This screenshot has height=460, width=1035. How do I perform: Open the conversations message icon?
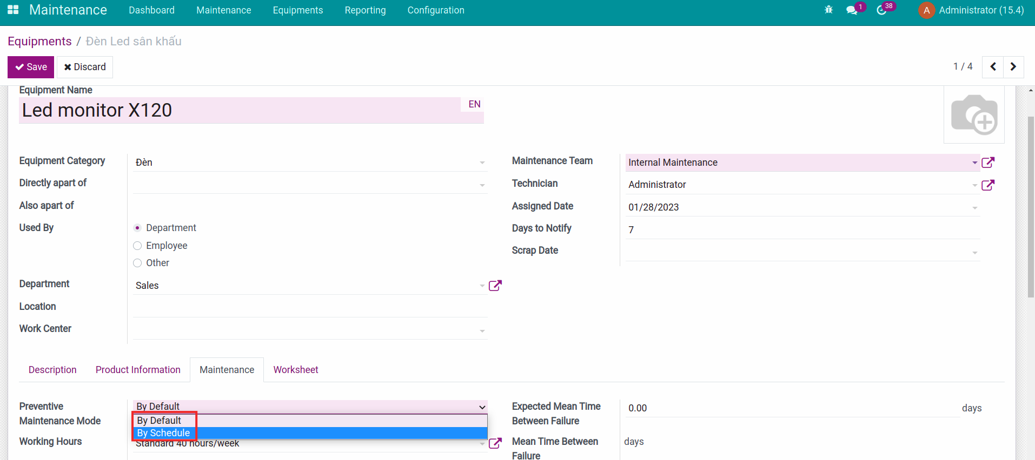(x=852, y=10)
